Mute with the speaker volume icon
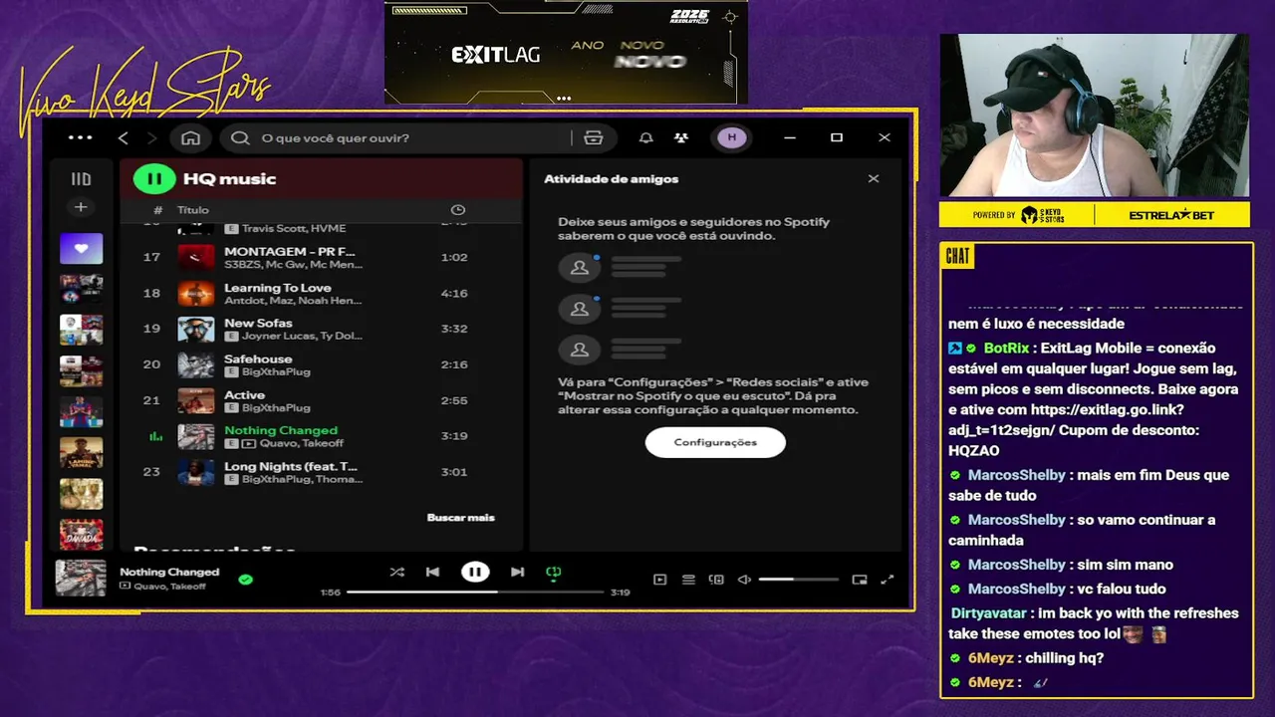 [x=744, y=580]
